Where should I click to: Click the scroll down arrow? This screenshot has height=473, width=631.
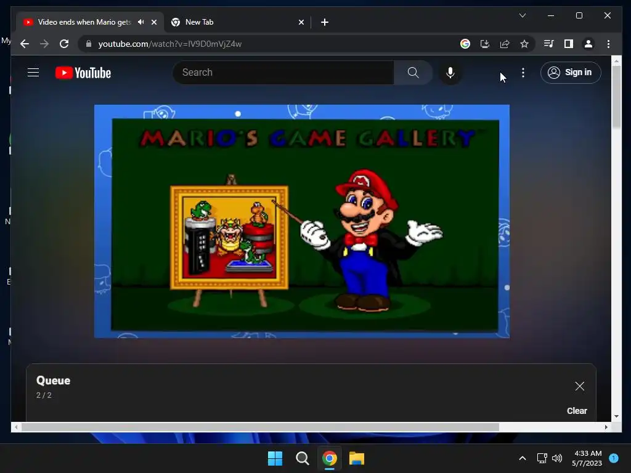tap(616, 416)
